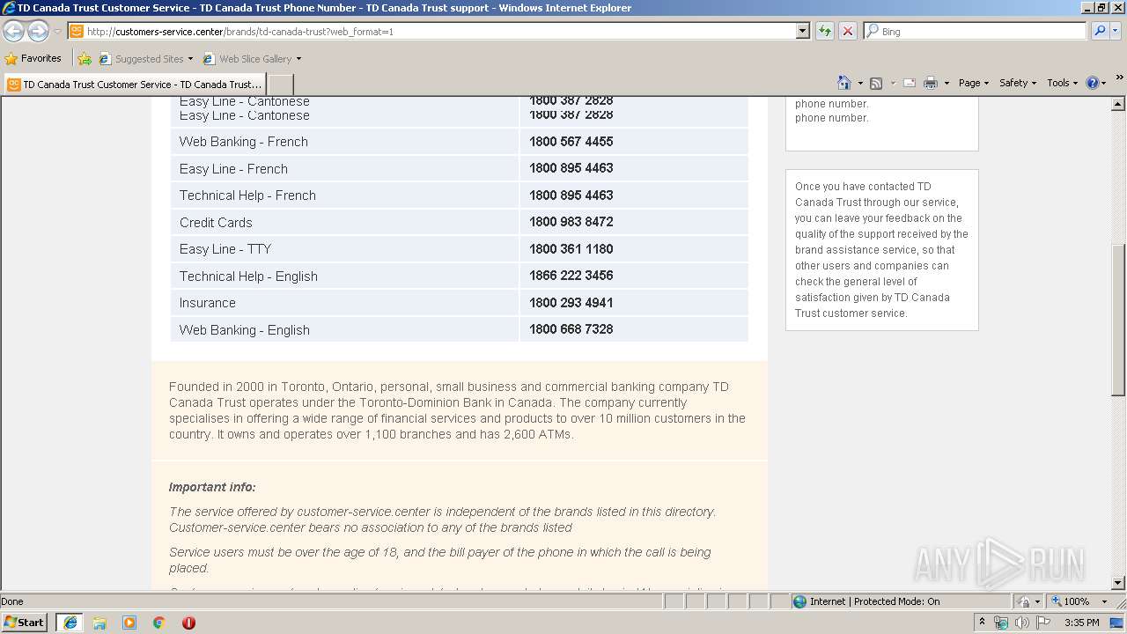Image resolution: width=1127 pixels, height=634 pixels.
Task: Go forward with the Forward arrow button
Action: pos(38,31)
